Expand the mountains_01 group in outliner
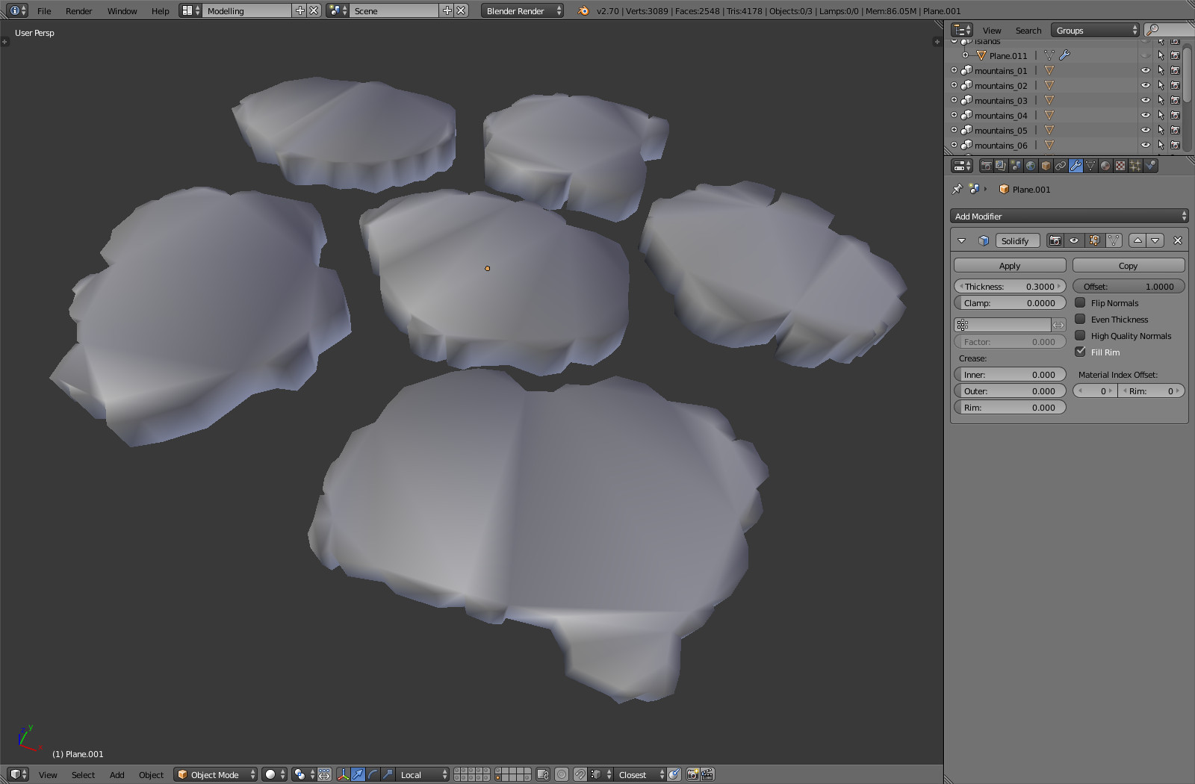The height and width of the screenshot is (784, 1195). coord(954,71)
